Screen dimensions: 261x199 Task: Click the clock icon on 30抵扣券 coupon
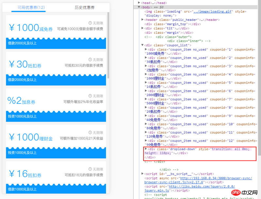pyautogui.click(x=90, y=60)
